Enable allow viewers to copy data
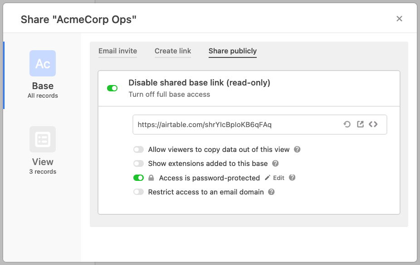 point(138,149)
